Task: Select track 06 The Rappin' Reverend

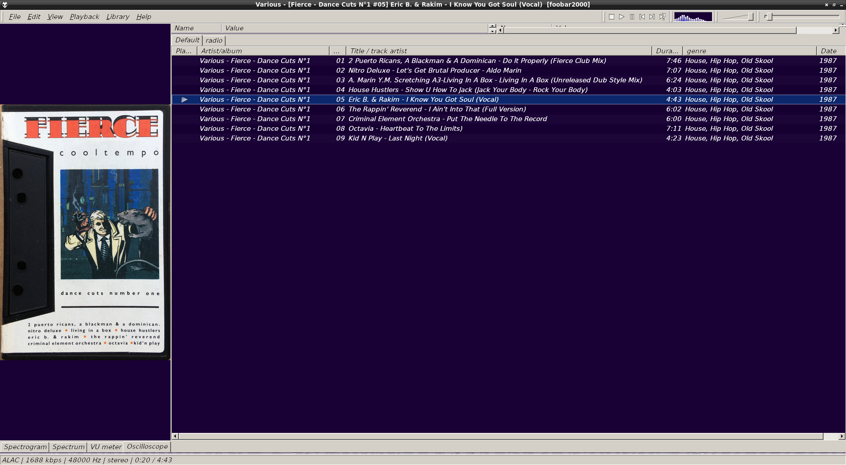Action: pyautogui.click(x=508, y=109)
